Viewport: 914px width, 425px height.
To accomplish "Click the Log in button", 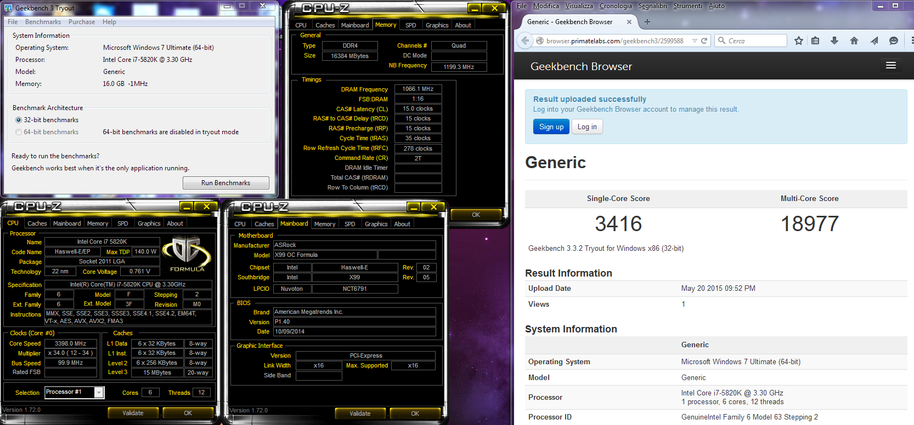I will click(x=587, y=127).
